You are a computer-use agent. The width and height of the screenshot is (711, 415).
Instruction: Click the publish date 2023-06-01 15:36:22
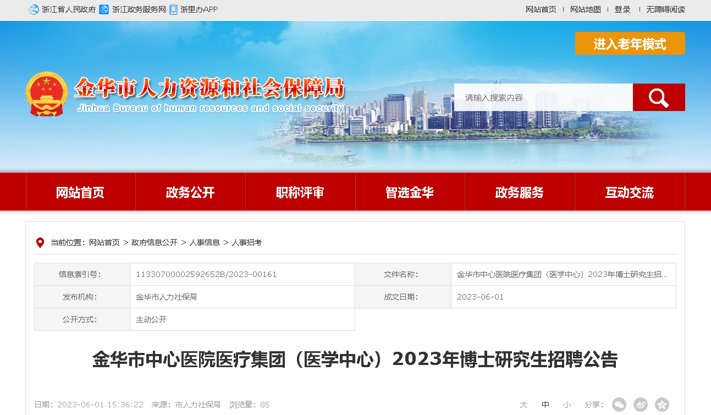pyautogui.click(x=101, y=405)
